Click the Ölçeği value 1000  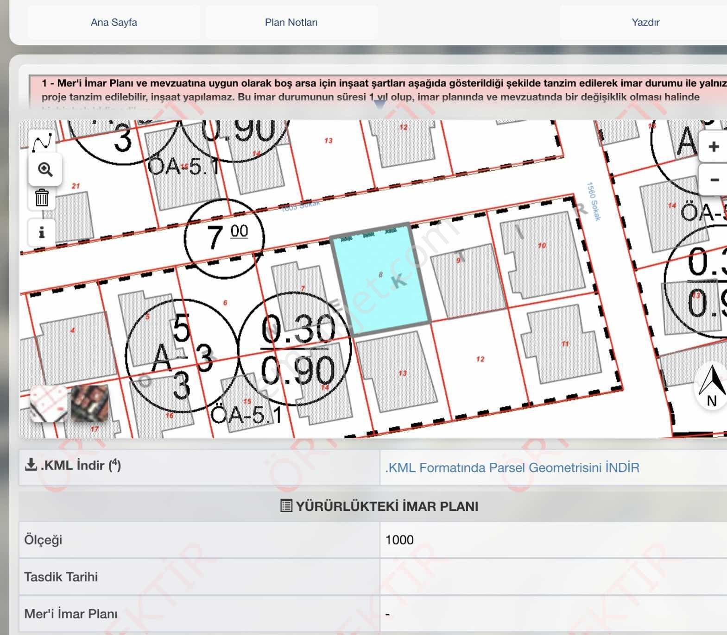[399, 540]
